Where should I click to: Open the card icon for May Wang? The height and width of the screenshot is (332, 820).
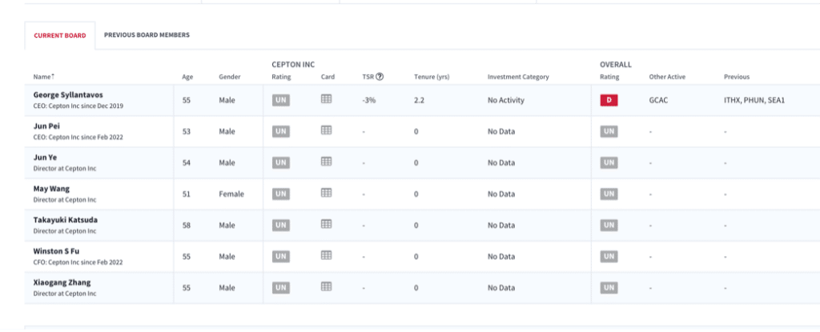coord(327,193)
